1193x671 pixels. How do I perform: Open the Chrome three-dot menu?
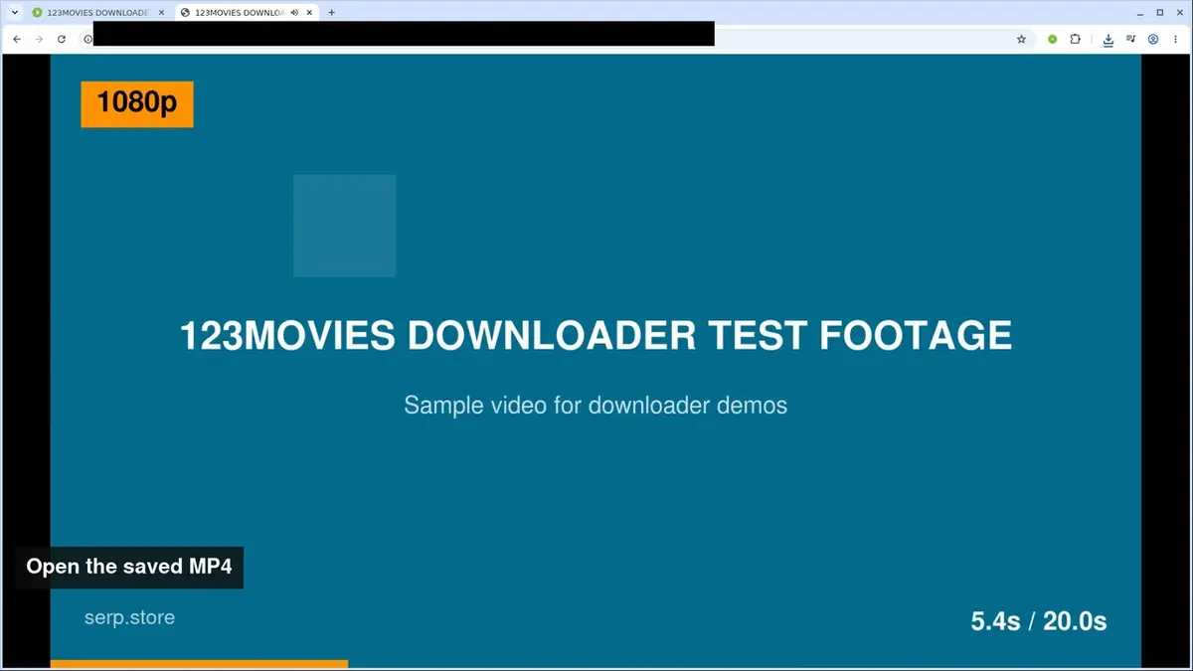coord(1176,39)
